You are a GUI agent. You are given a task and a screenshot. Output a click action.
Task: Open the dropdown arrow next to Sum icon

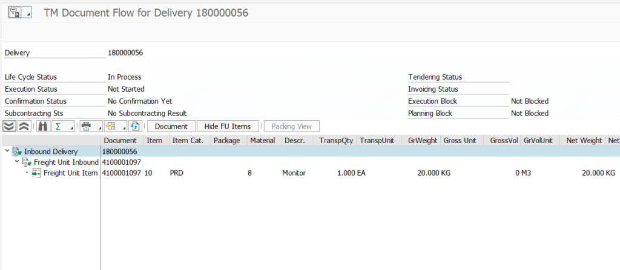72,128
